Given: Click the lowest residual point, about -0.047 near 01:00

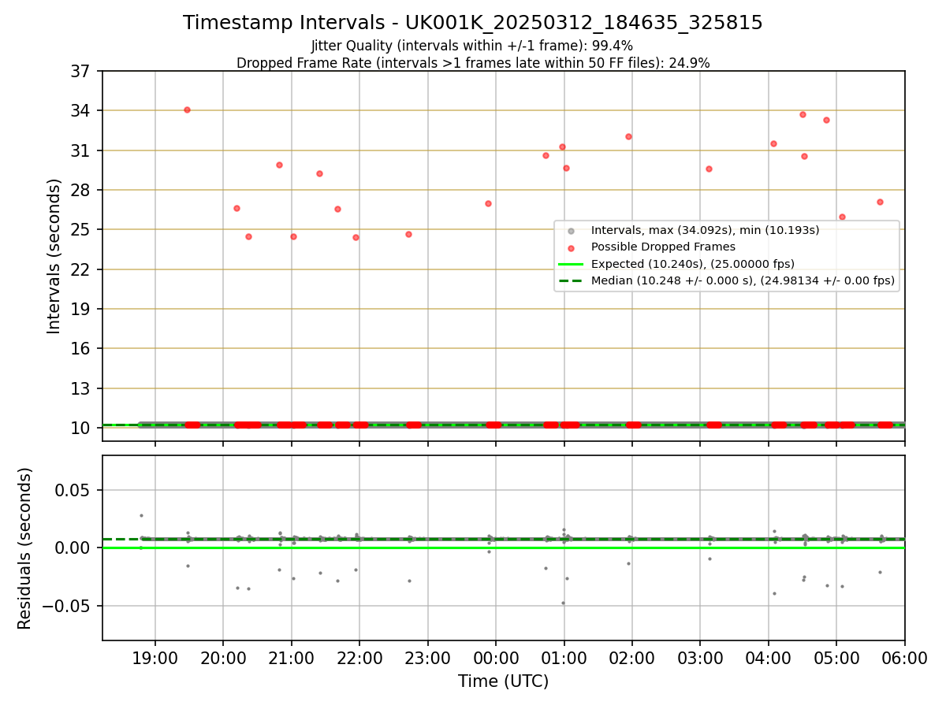Looking at the screenshot, I should (x=563, y=603).
